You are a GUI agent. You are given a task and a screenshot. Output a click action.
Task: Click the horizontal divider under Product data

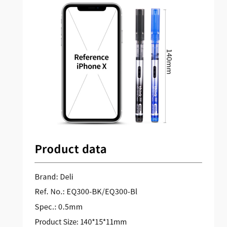tap(118, 162)
